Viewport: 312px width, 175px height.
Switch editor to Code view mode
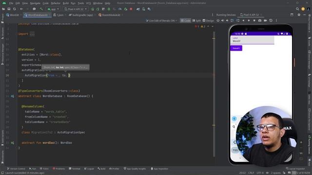tap(185, 20)
